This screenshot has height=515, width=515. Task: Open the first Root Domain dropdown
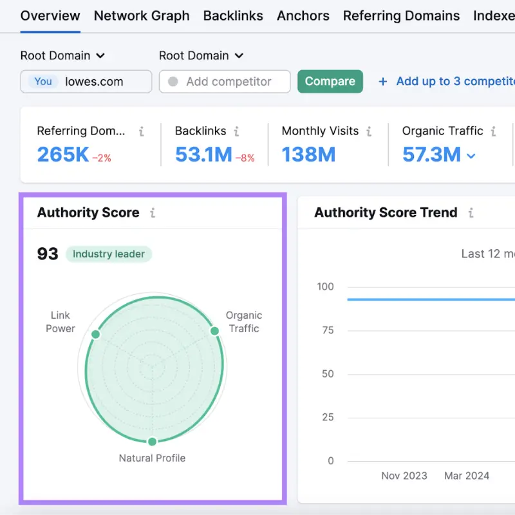pos(63,55)
